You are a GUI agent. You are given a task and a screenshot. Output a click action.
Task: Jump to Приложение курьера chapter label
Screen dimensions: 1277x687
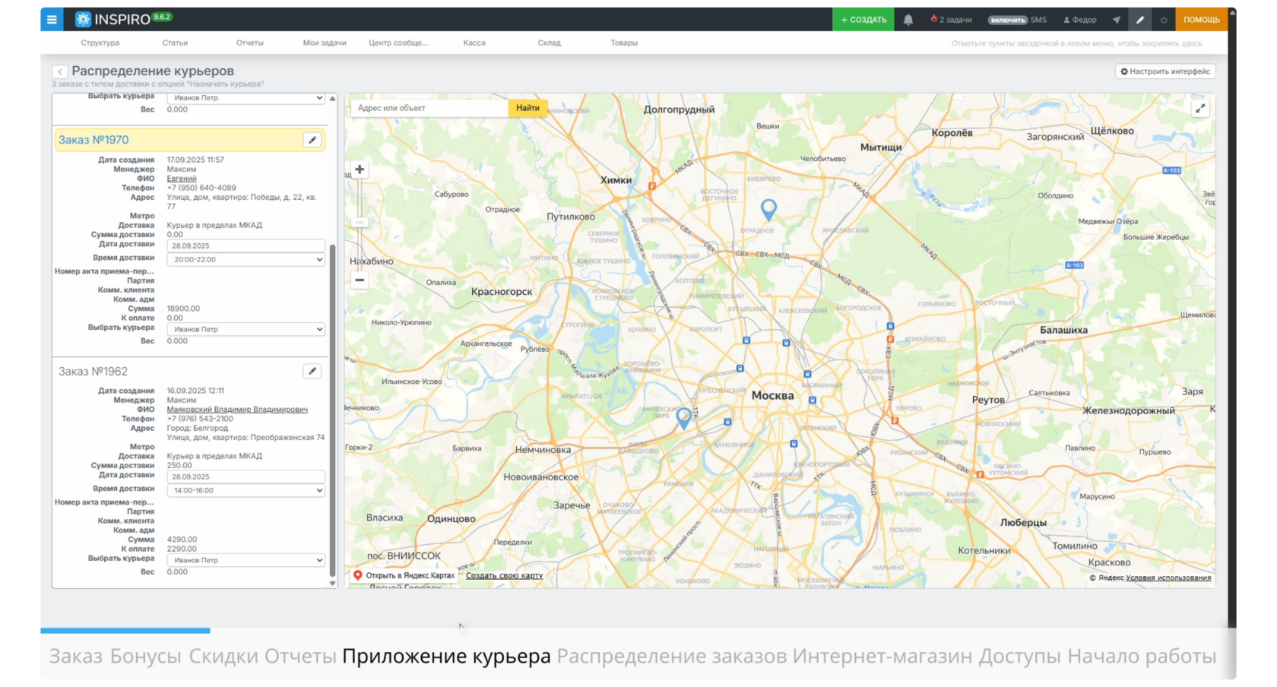(446, 657)
